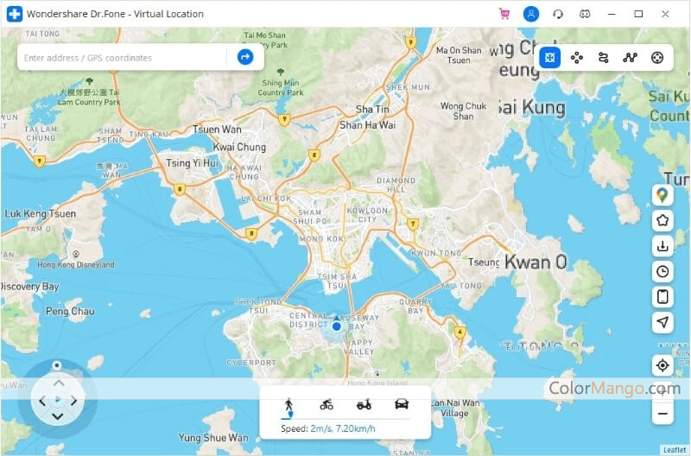The height and width of the screenshot is (456, 691).
Task: Click the Tsuen Wan map label
Action: 217,130
